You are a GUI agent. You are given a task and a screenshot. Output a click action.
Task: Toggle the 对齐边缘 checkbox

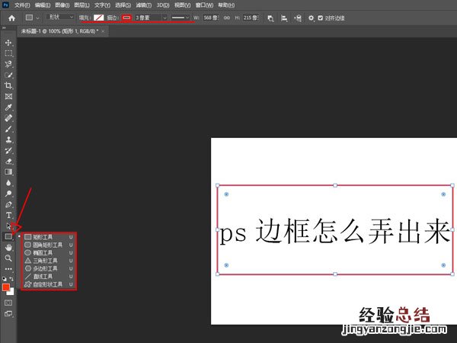pos(320,17)
